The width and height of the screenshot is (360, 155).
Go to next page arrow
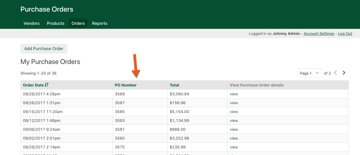click(344, 73)
